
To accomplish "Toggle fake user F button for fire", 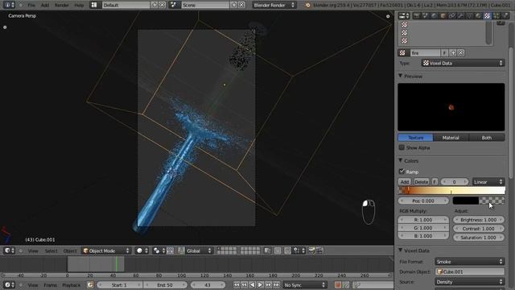I will click(x=444, y=53).
